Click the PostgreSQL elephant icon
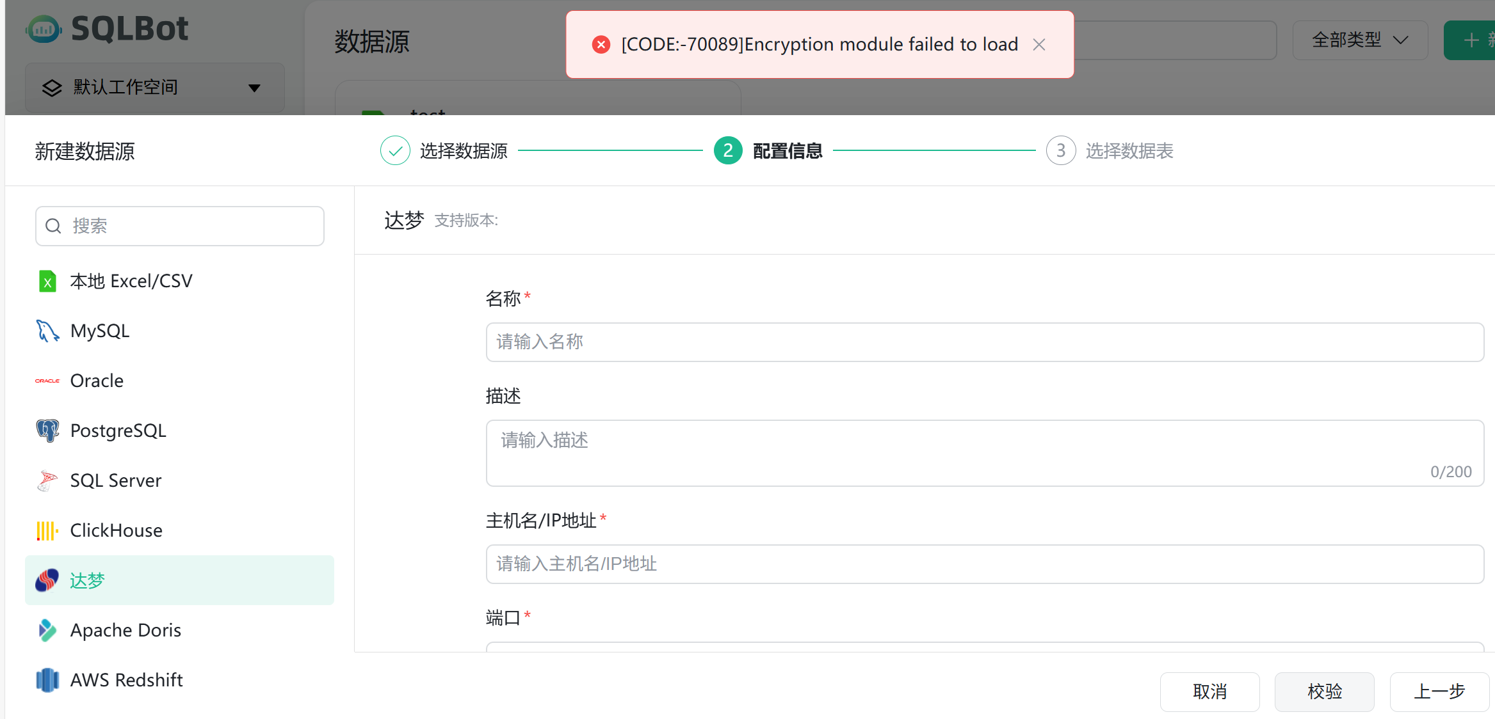1495x719 pixels. click(47, 431)
